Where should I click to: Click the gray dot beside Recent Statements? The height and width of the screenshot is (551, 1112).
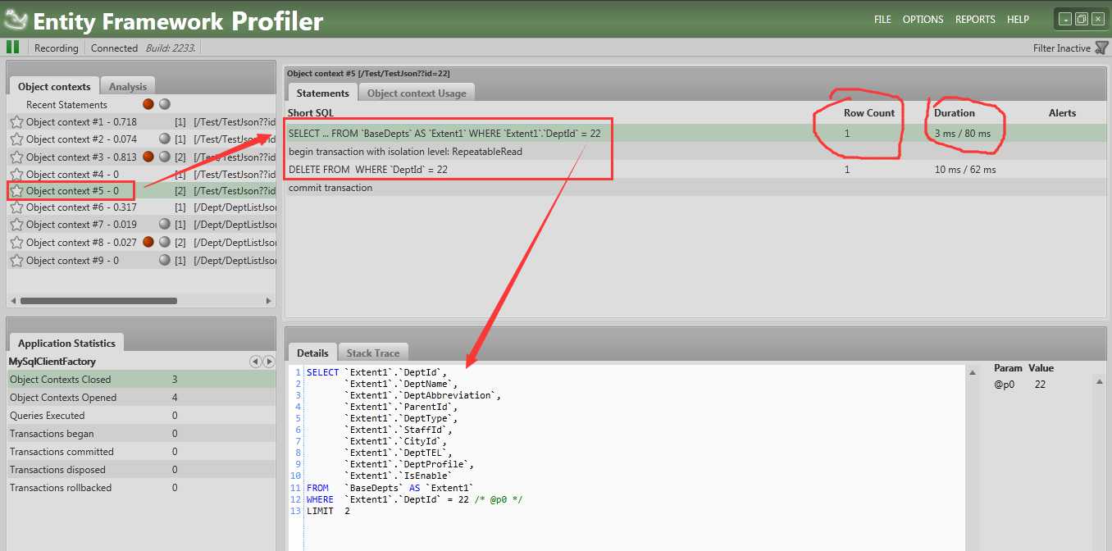(x=165, y=104)
